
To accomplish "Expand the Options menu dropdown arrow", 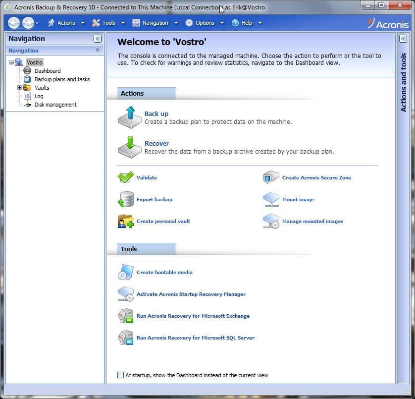I will (x=222, y=23).
